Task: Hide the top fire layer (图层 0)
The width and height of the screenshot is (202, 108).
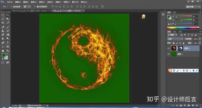Action: [169, 48]
